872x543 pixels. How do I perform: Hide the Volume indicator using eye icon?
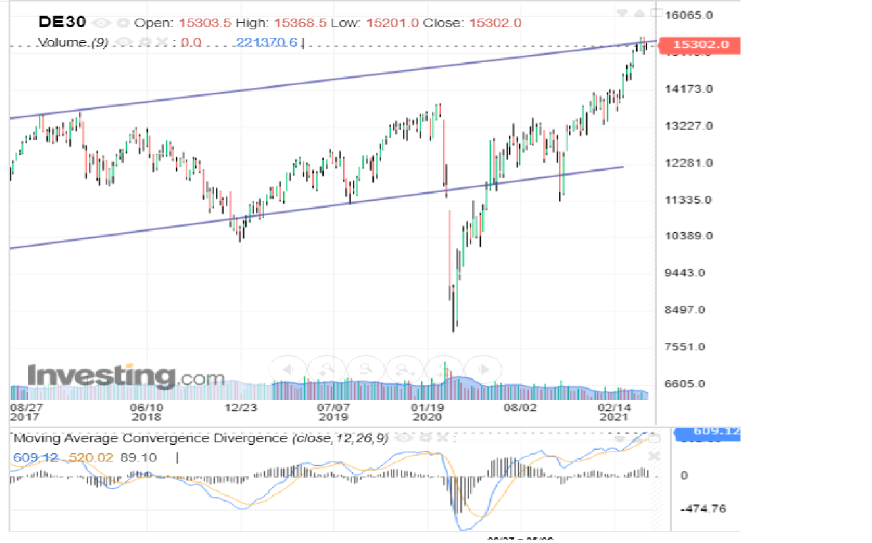coord(124,43)
